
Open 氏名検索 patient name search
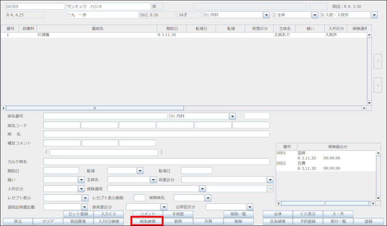[278, 221]
